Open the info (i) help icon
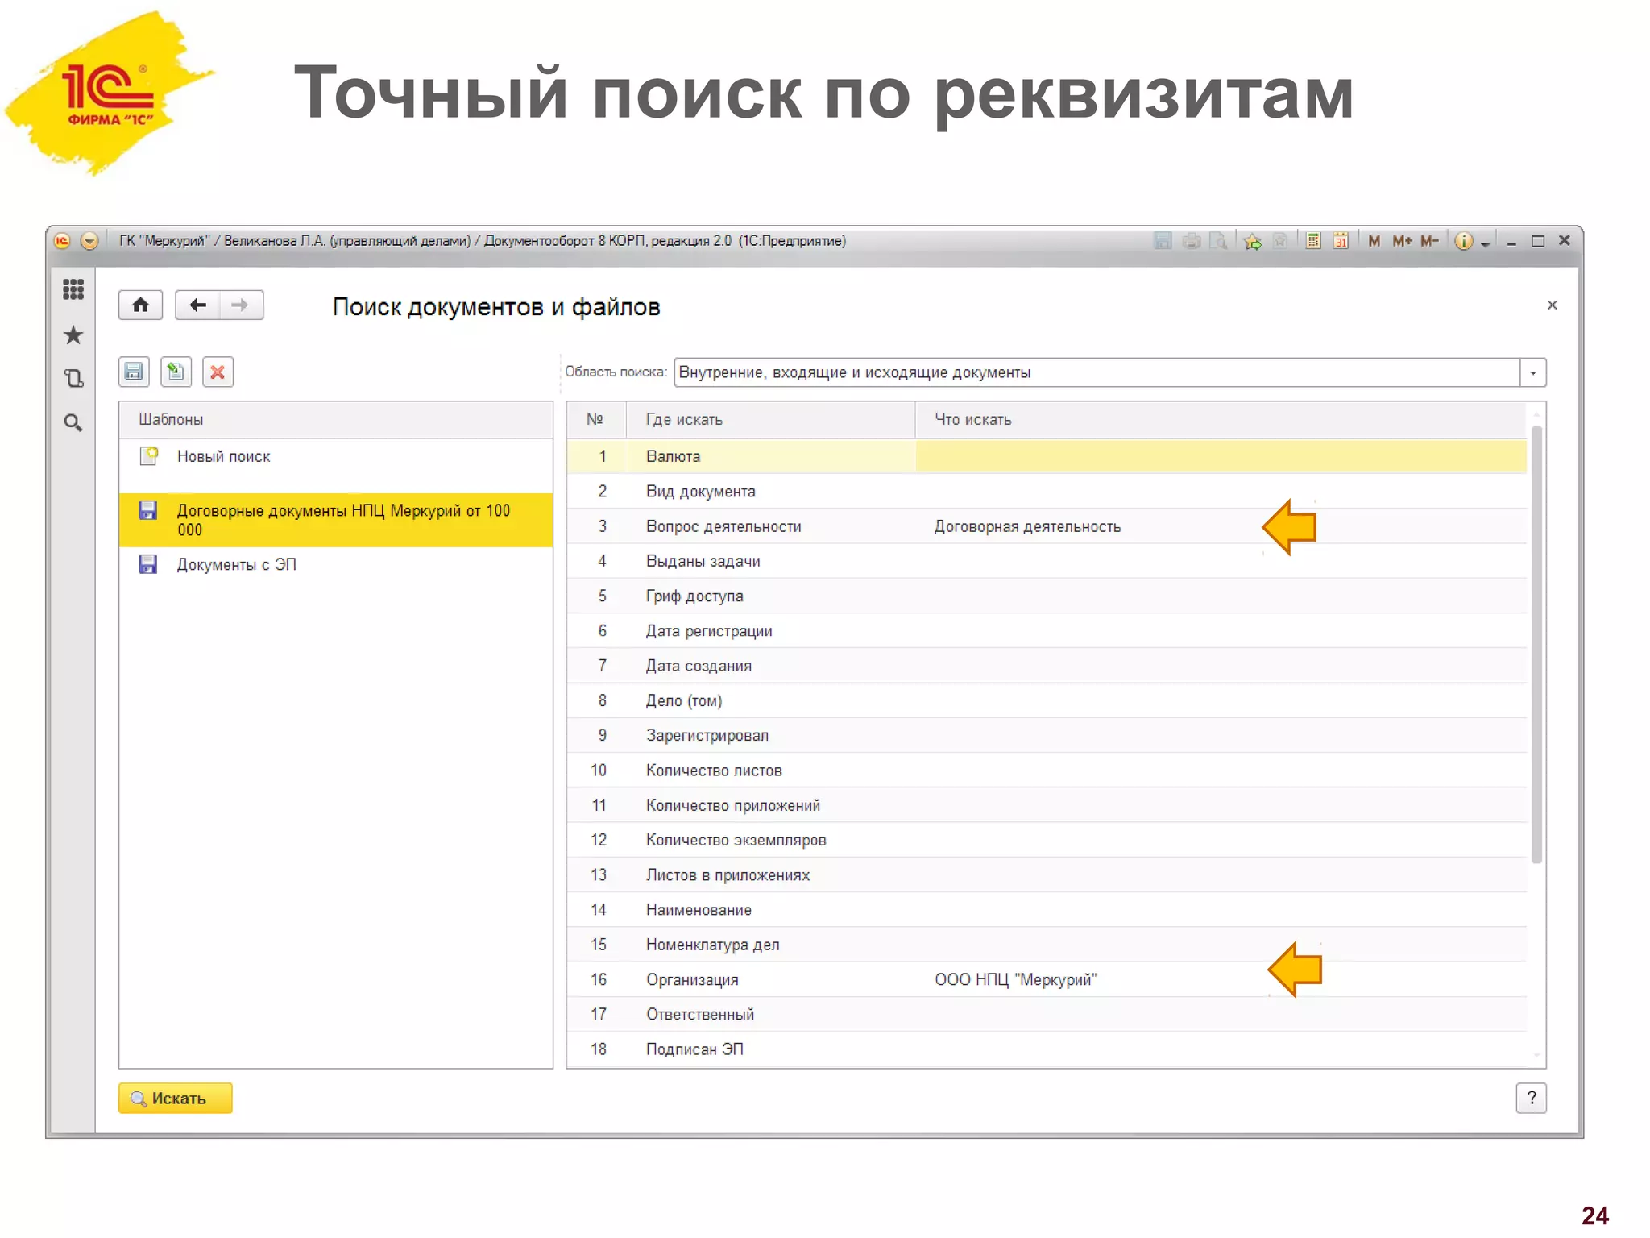Viewport: 1650px width, 1238px height. [1464, 241]
